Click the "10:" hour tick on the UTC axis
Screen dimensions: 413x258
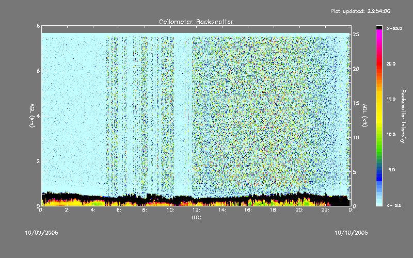171,210
